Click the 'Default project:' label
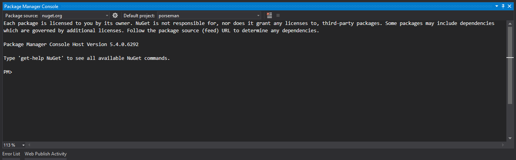516x160 pixels. coord(139,16)
